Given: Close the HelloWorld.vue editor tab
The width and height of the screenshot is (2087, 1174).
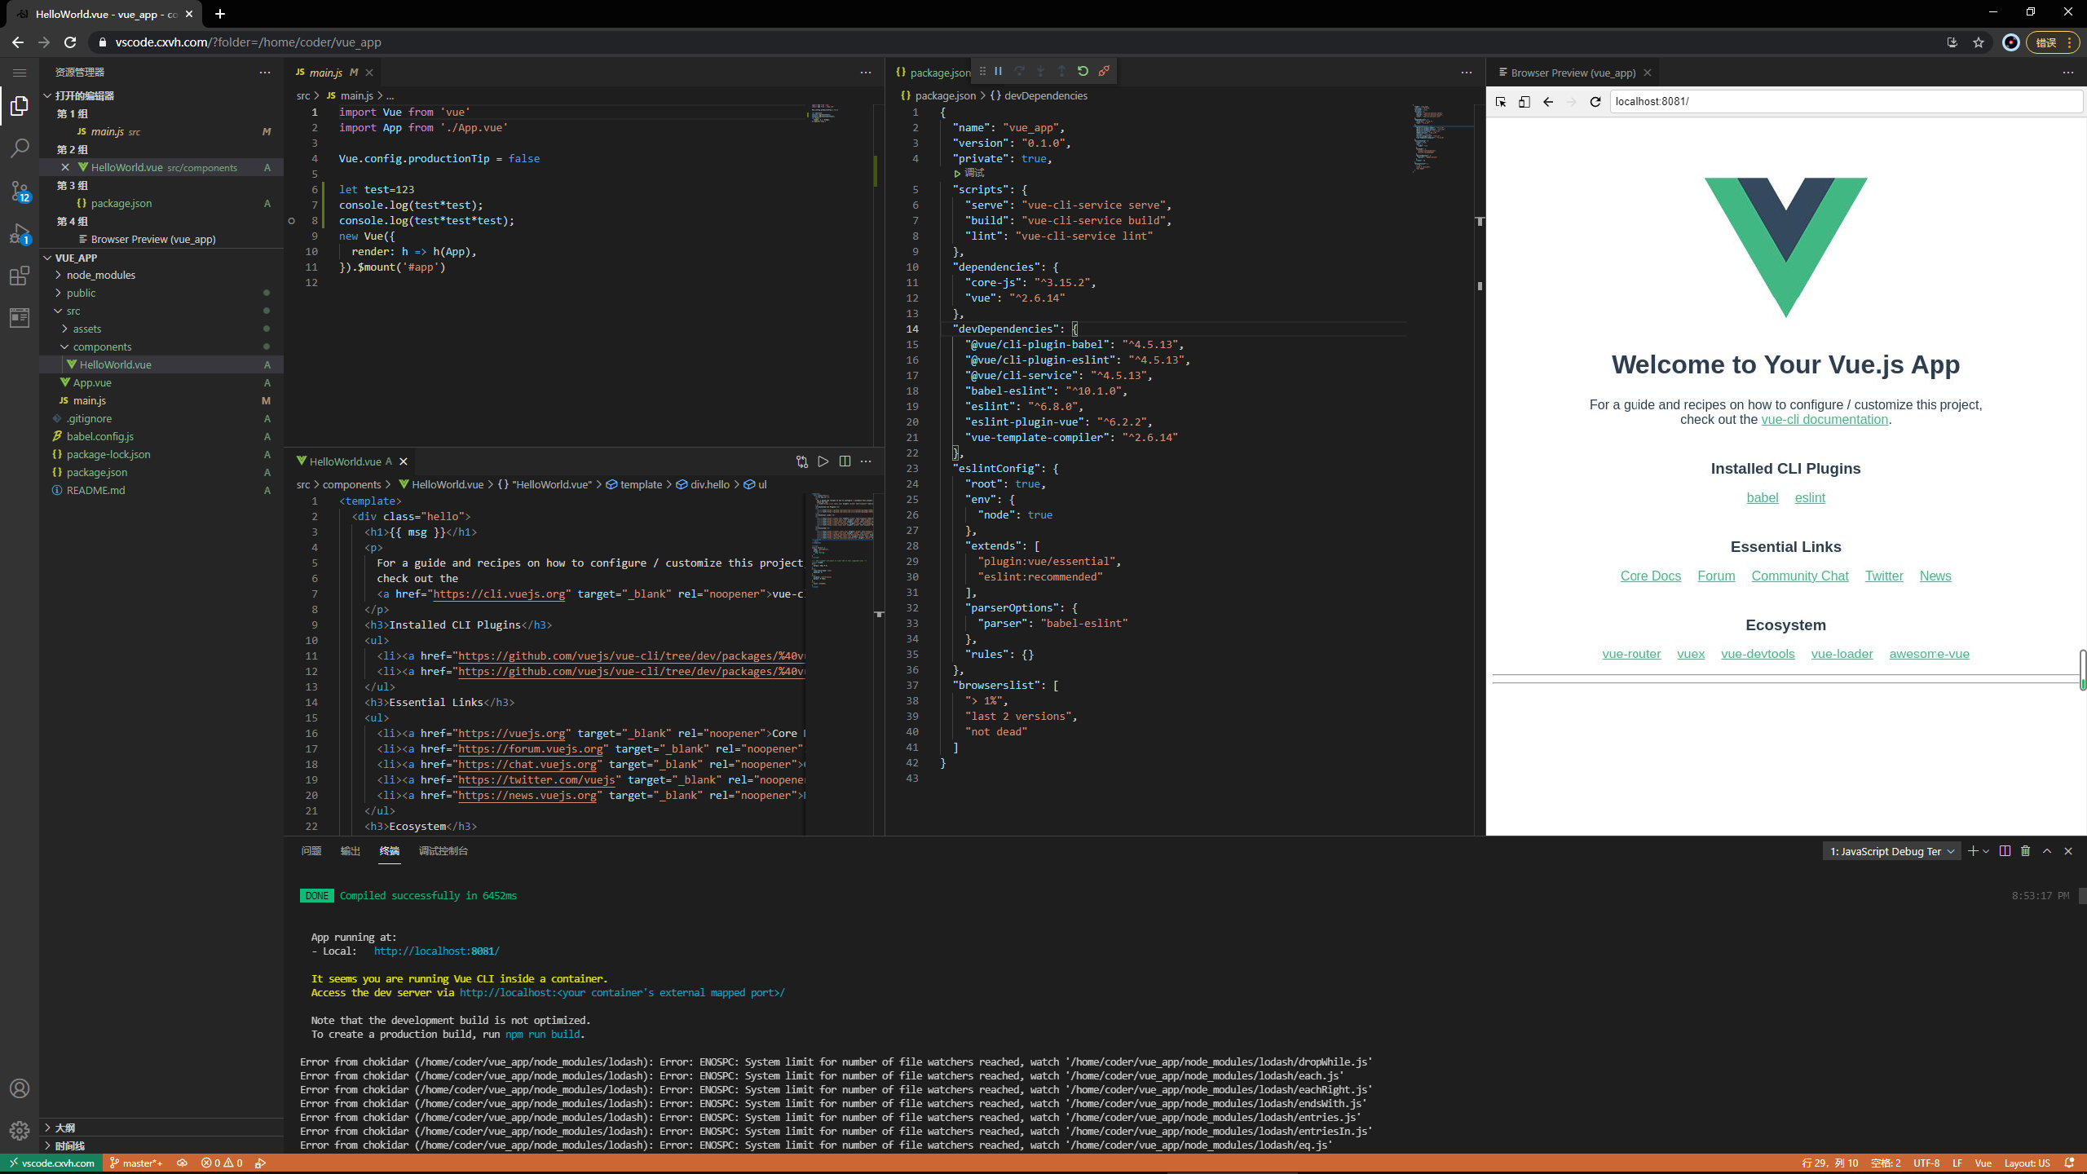Looking at the screenshot, I should click(404, 461).
